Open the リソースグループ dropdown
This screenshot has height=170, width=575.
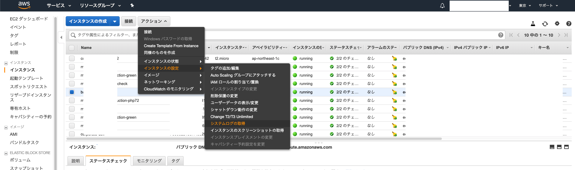pos(100,5)
